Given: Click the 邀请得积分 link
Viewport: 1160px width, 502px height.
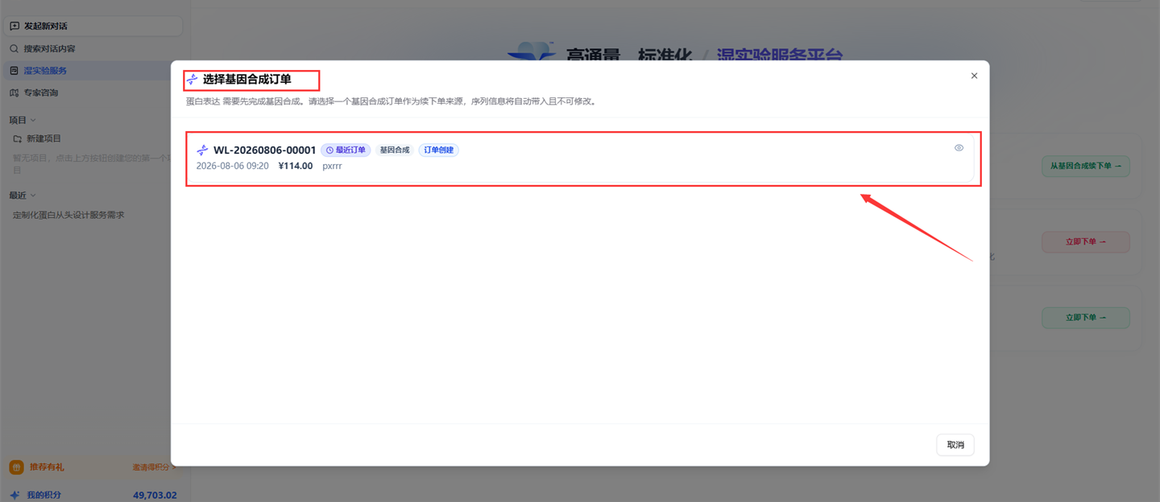Looking at the screenshot, I should click(152, 467).
